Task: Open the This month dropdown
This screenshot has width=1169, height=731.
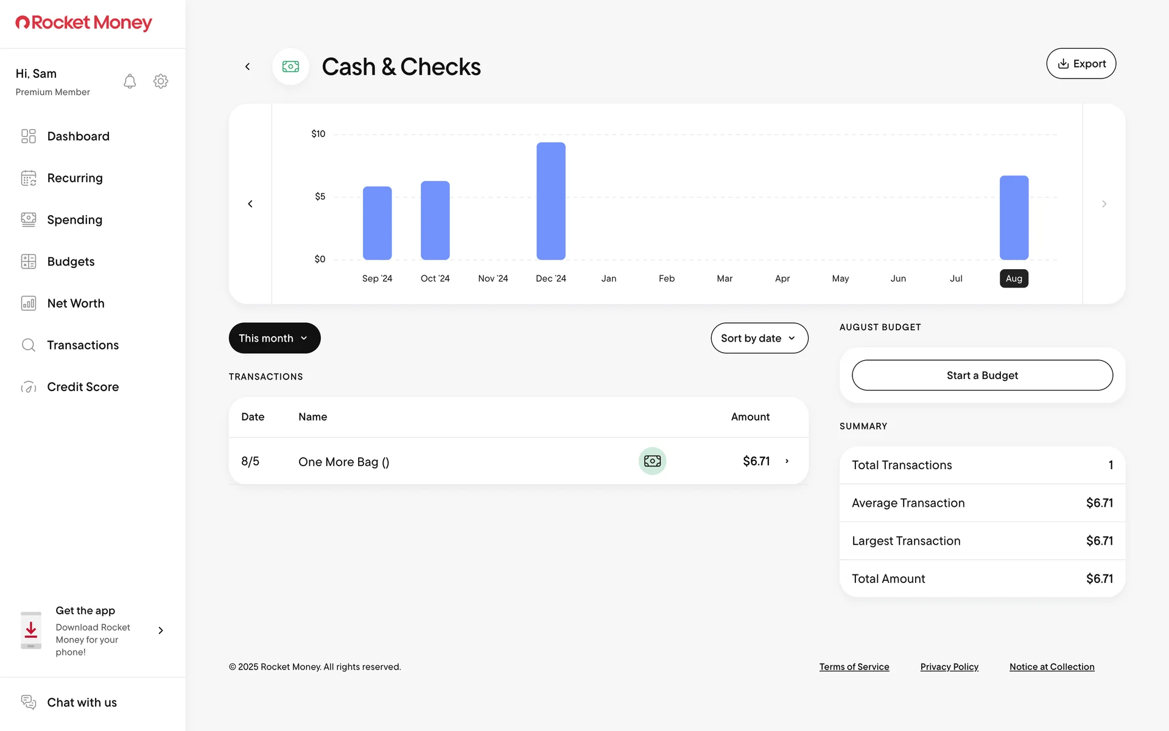Action: pos(274,338)
